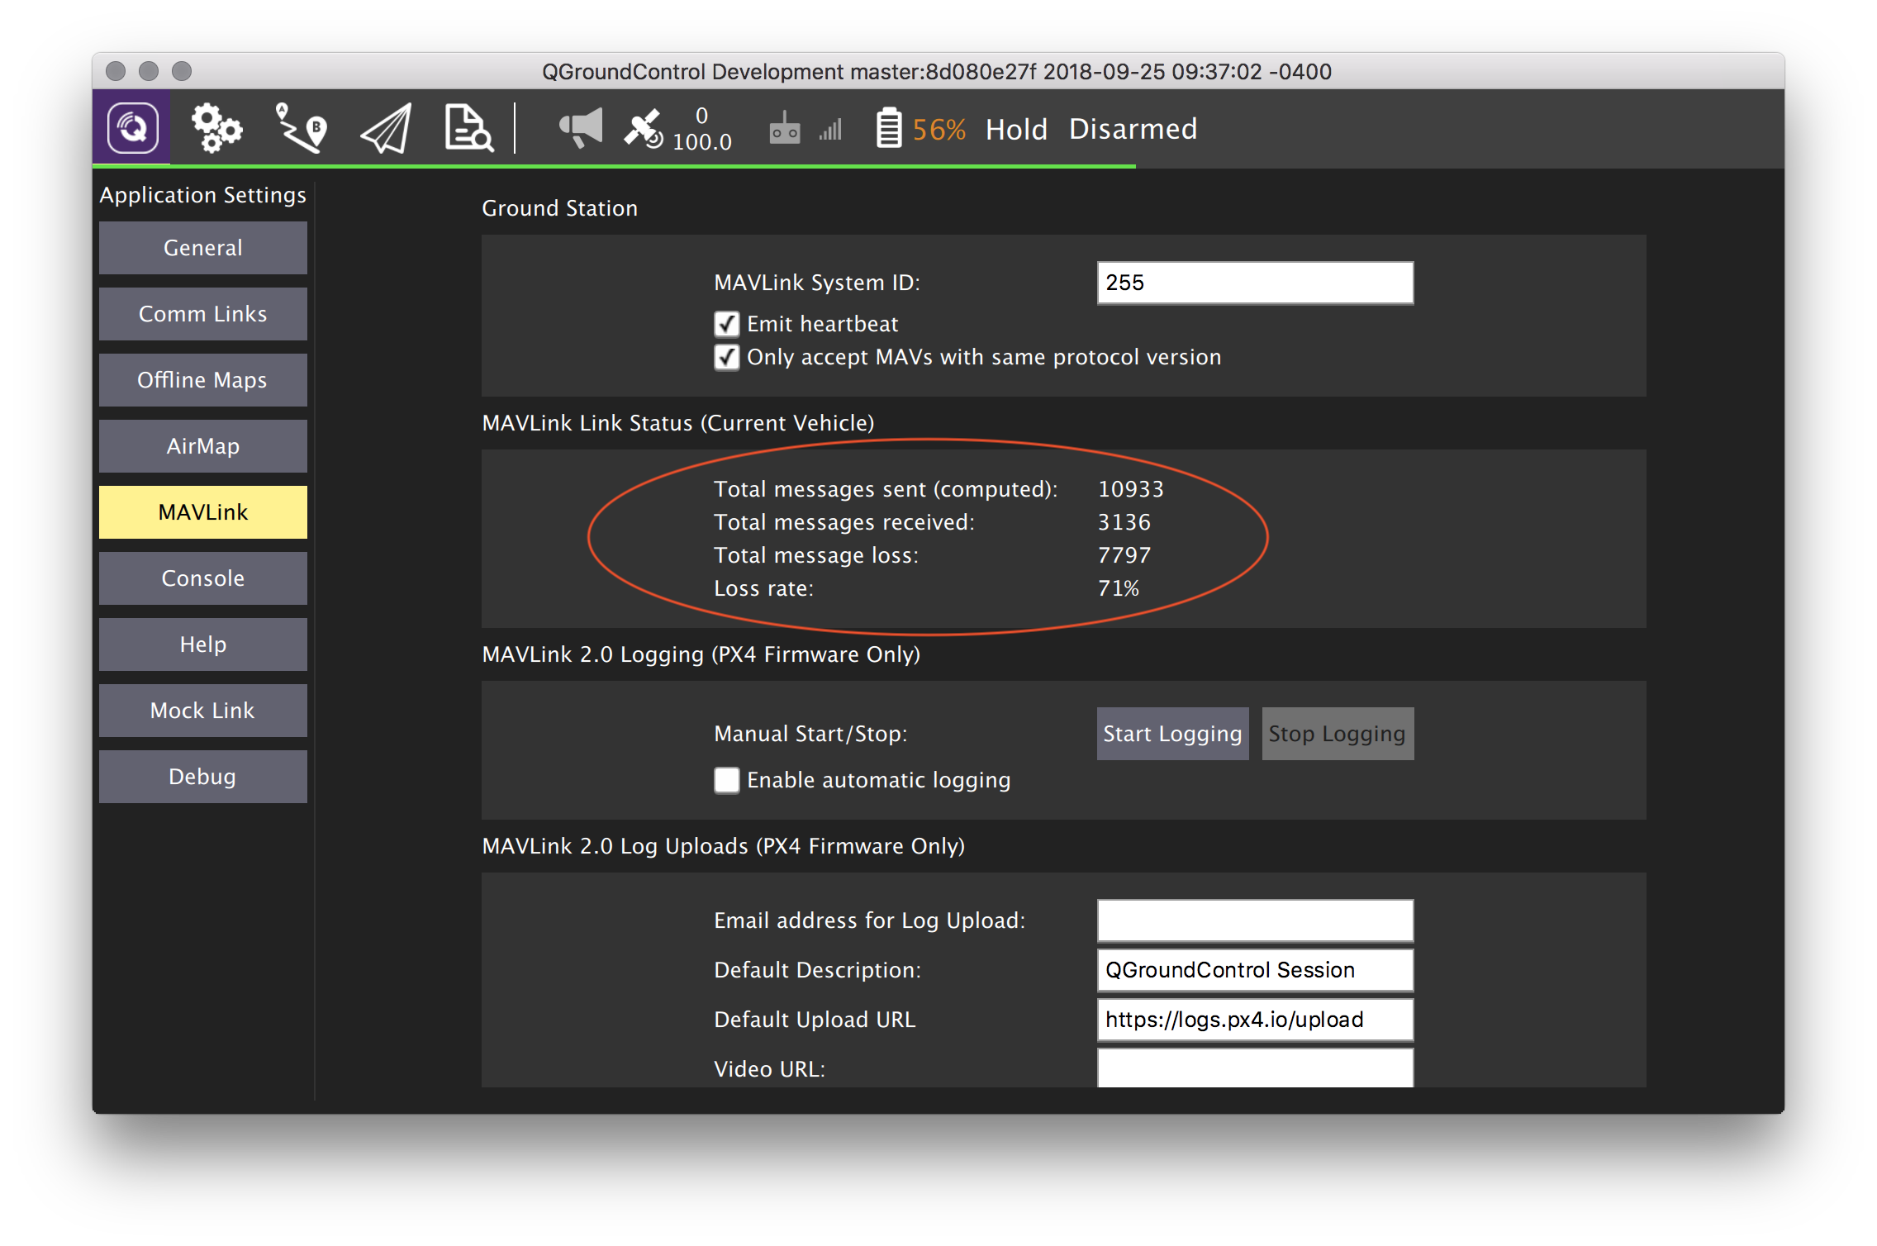1877x1246 pixels.
Task: Open the Offline Maps settings page
Action: [202, 379]
